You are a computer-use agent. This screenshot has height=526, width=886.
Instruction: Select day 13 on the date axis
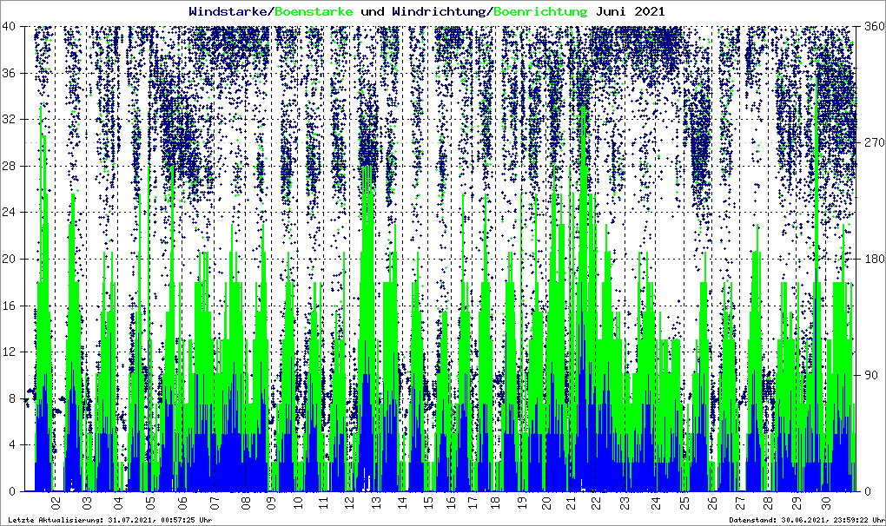pos(376,503)
